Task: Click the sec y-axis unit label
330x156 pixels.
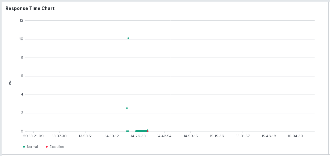Action: click(x=10, y=83)
